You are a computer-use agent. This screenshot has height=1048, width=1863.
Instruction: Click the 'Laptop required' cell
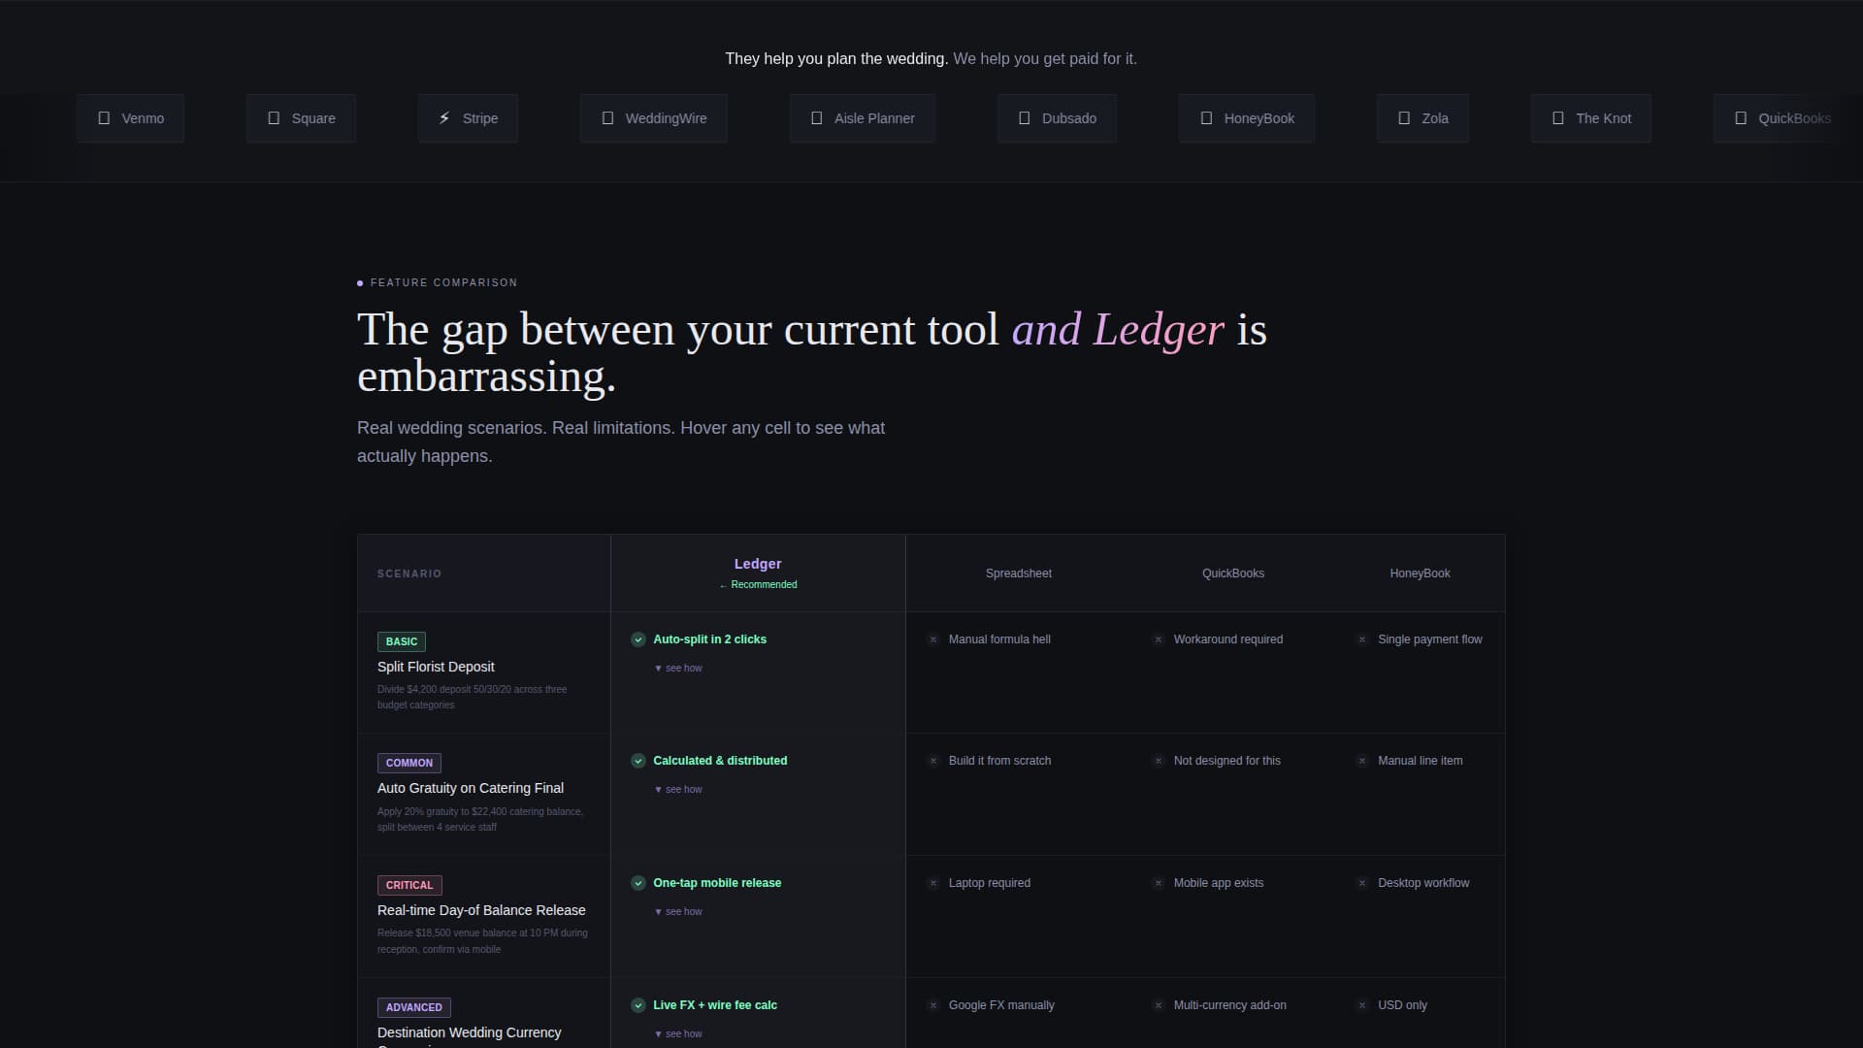[1019, 916]
